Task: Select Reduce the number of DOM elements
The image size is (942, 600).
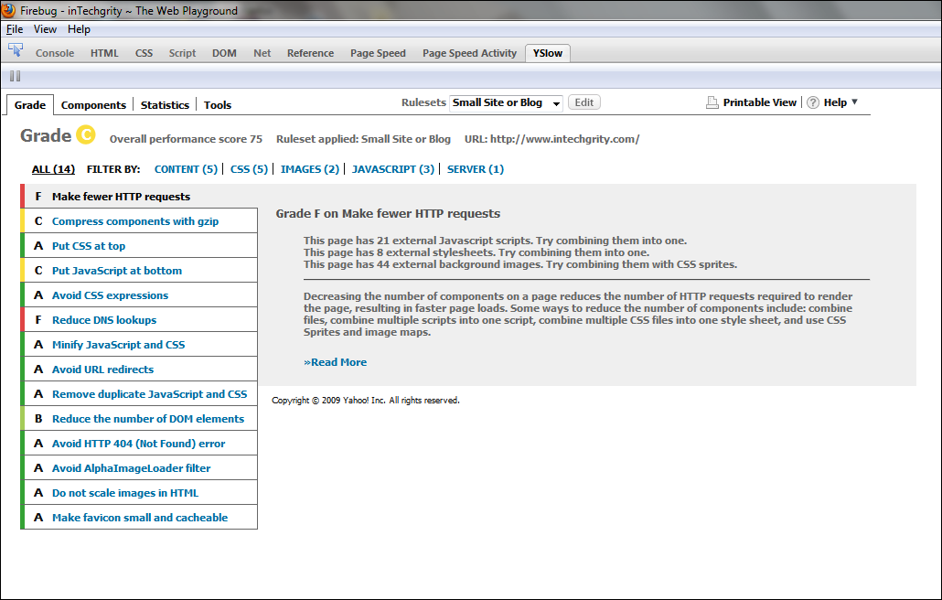Action: point(139,419)
